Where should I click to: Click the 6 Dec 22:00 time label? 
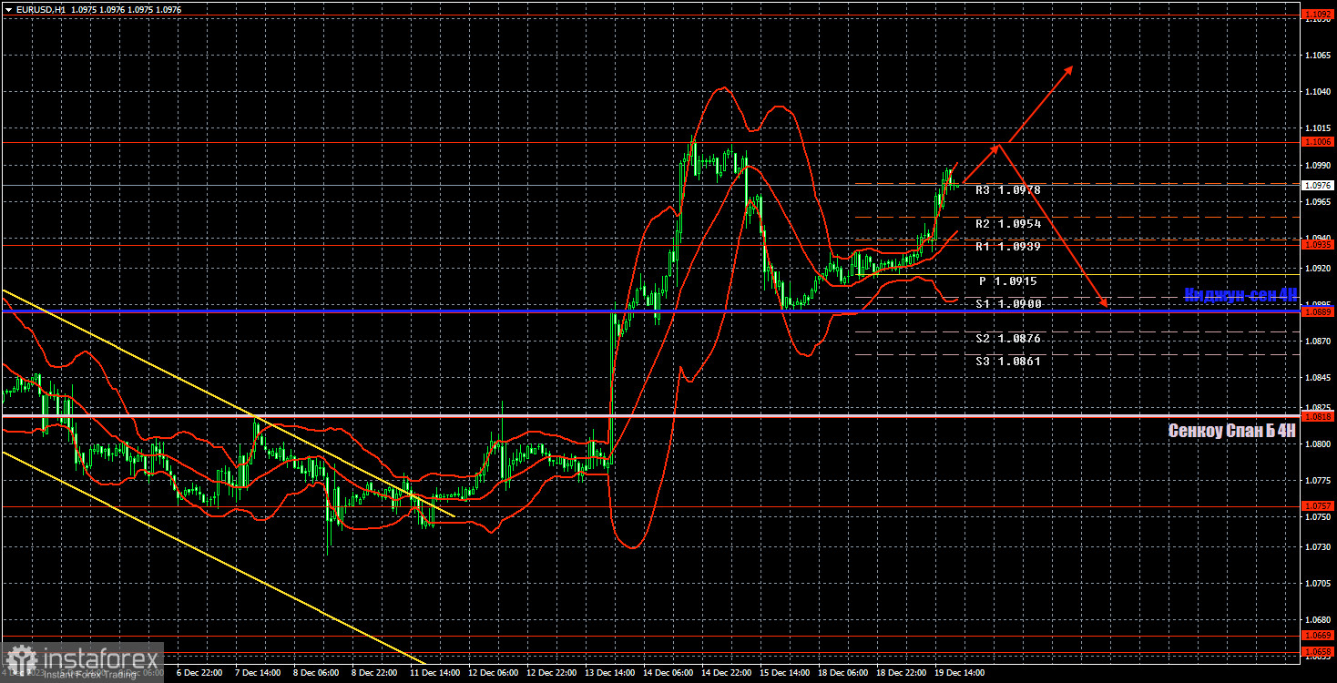[x=199, y=673]
